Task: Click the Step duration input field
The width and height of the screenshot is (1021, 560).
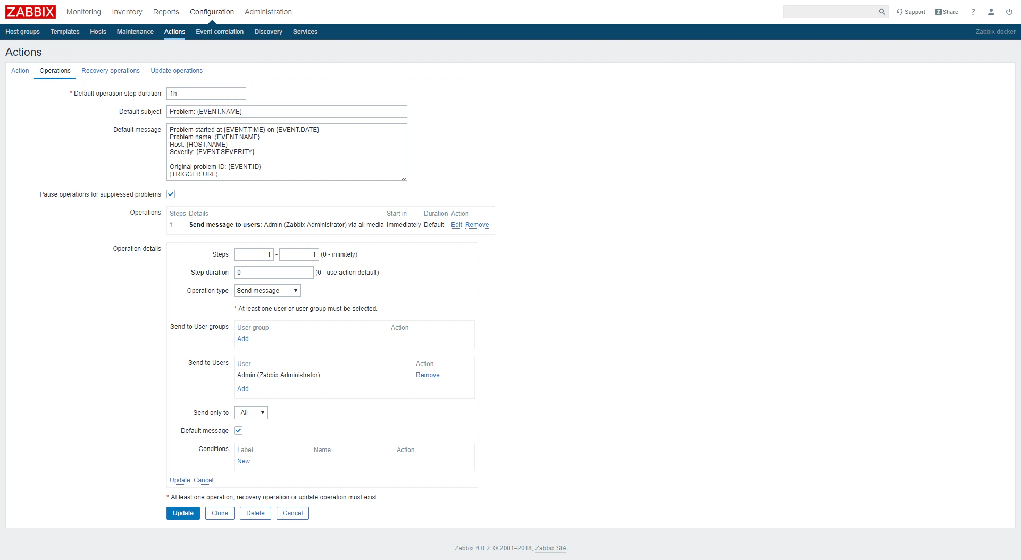Action: tap(274, 273)
